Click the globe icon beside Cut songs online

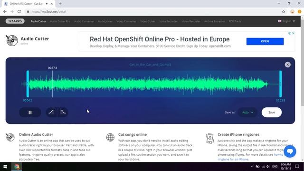110,137
